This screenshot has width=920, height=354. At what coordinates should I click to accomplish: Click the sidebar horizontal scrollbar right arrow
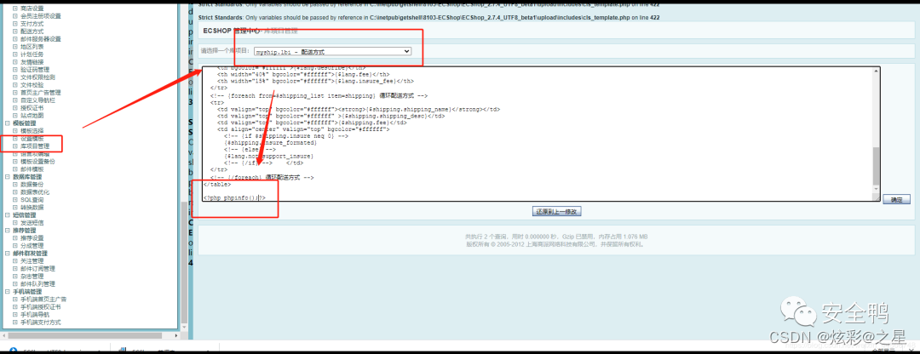pos(175,335)
